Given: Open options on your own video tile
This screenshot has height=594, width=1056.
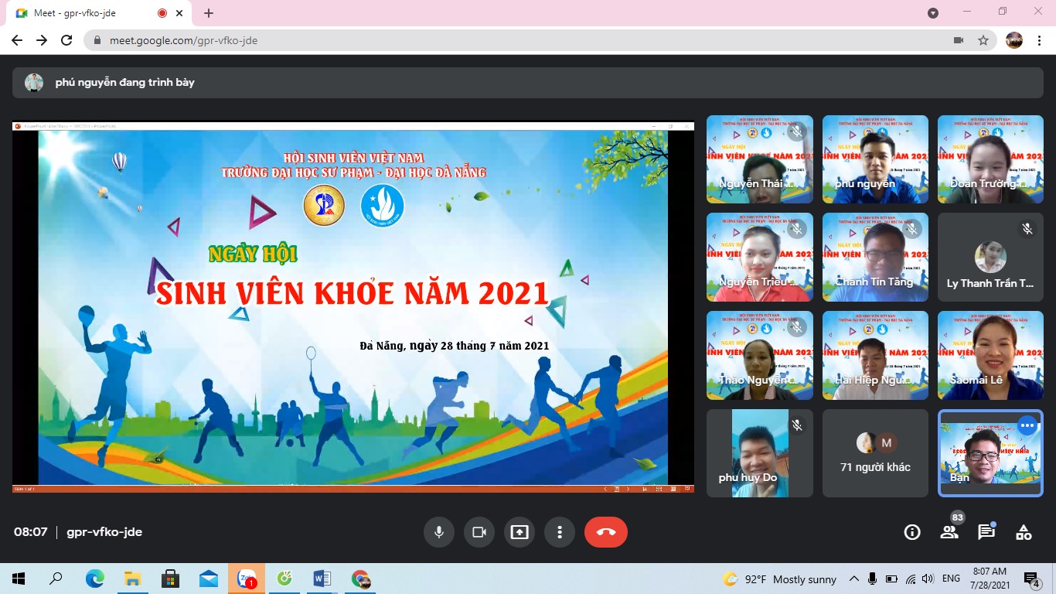Looking at the screenshot, I should point(1027,425).
